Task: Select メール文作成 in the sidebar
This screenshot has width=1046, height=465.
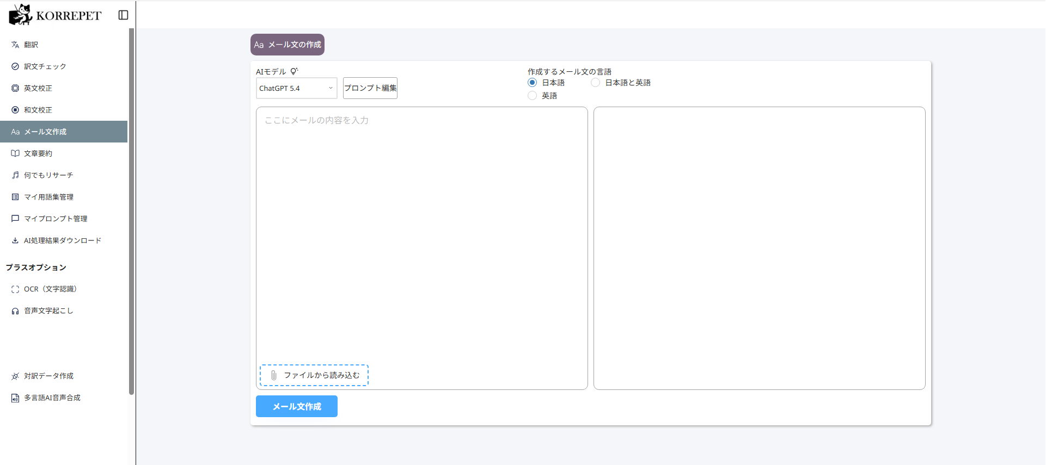Action: click(64, 132)
